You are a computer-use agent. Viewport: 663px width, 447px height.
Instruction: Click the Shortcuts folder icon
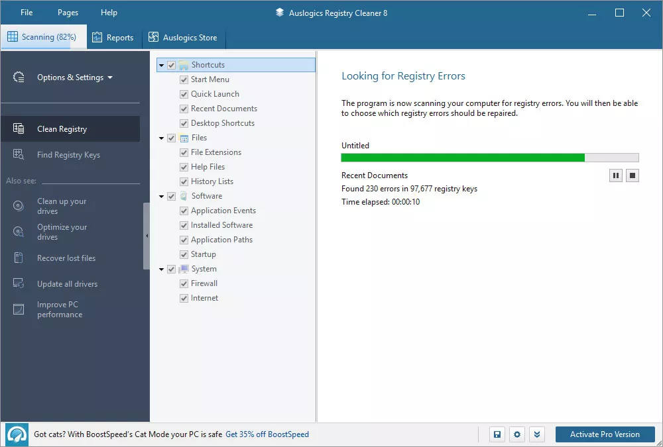click(x=184, y=65)
